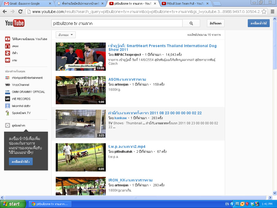The image size is (277, 208).
Task: Open the filter dropdown above search results
Action: 65,35
